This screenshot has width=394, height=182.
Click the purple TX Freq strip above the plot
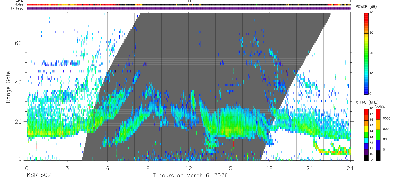pyautogui.click(x=189, y=8)
